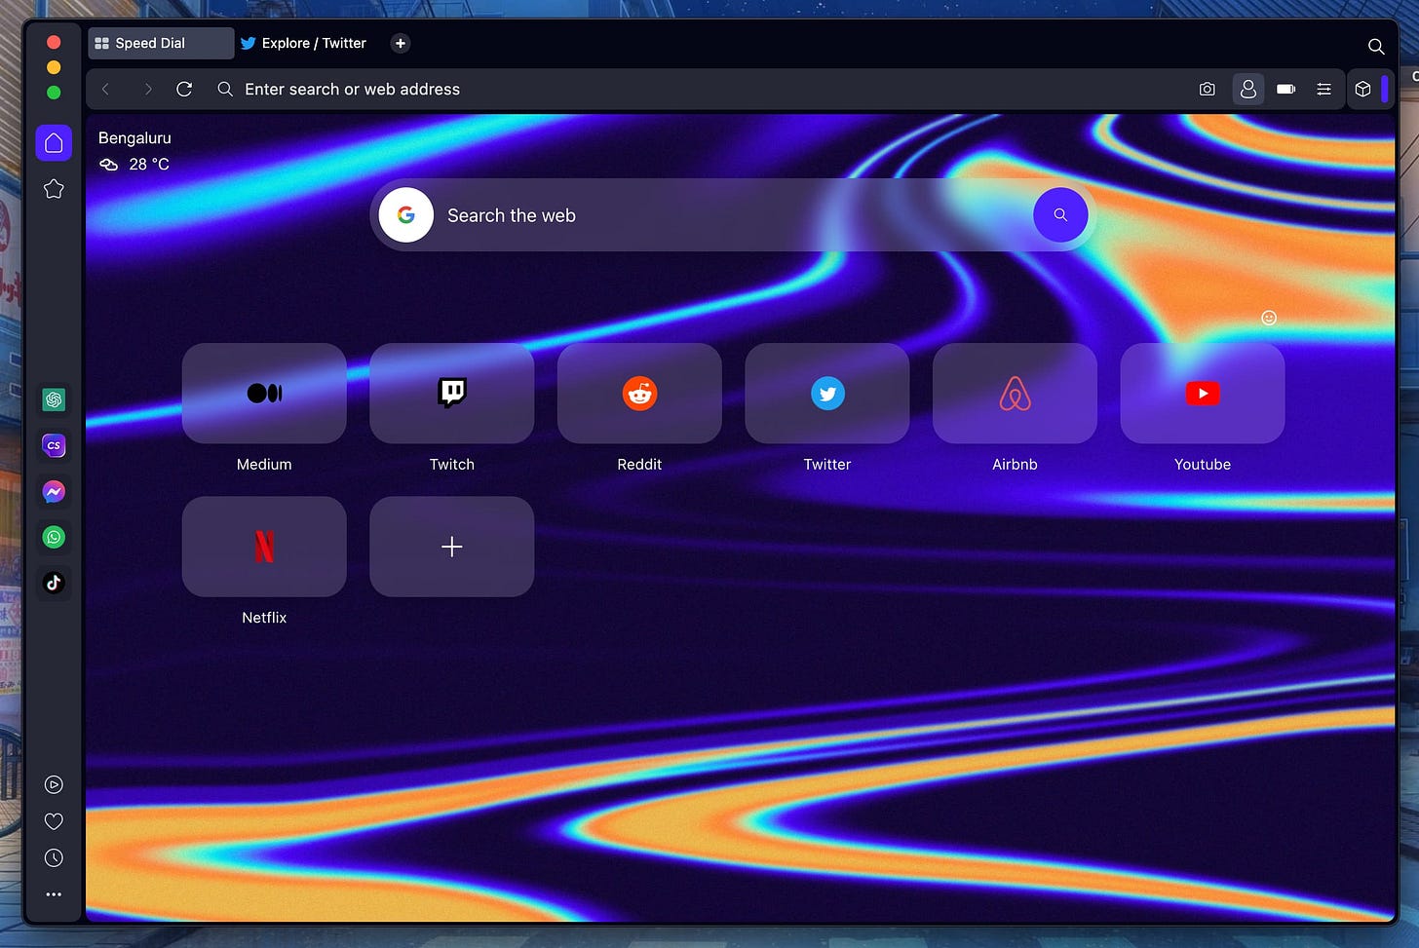Click the Bengaluru weather location text
The image size is (1419, 948).
134,138
